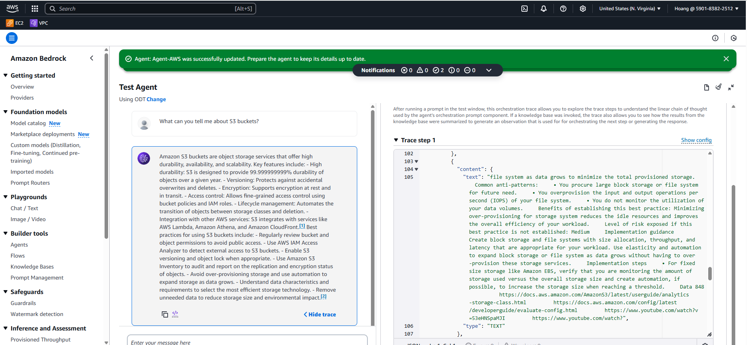This screenshot has height=345, width=747.
Task: Toggle the blue hamburger navigation button
Action: [x=12, y=38]
